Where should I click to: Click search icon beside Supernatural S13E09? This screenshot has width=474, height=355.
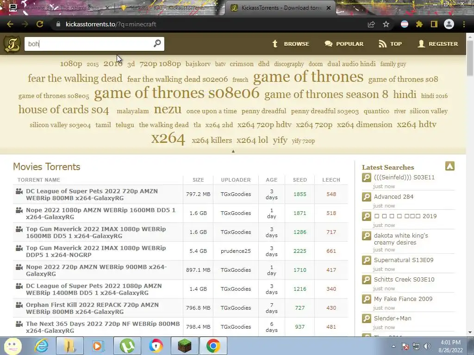[367, 260]
